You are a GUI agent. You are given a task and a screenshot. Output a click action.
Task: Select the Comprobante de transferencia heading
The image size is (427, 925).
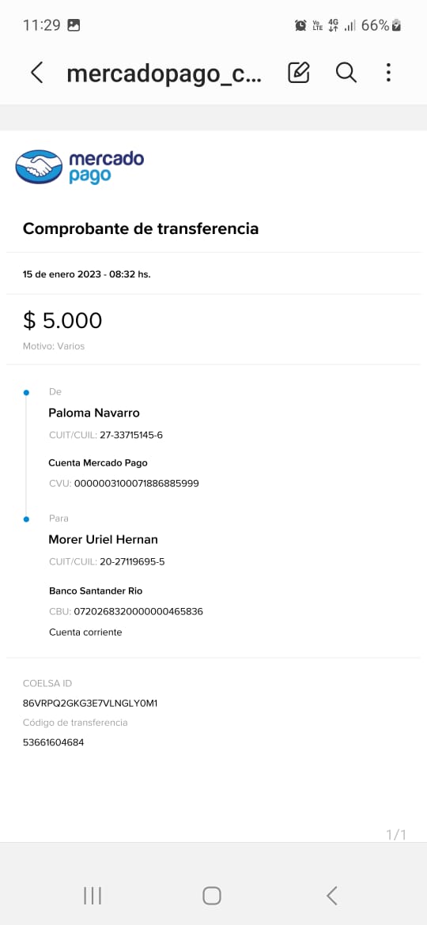coord(141,228)
